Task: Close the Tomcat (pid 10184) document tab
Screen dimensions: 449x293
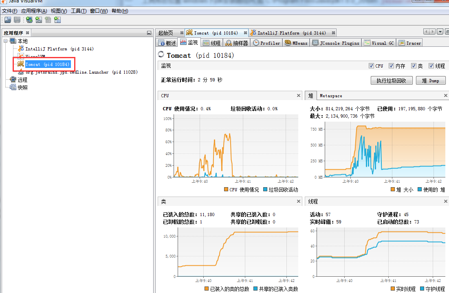Action: tap(245, 33)
